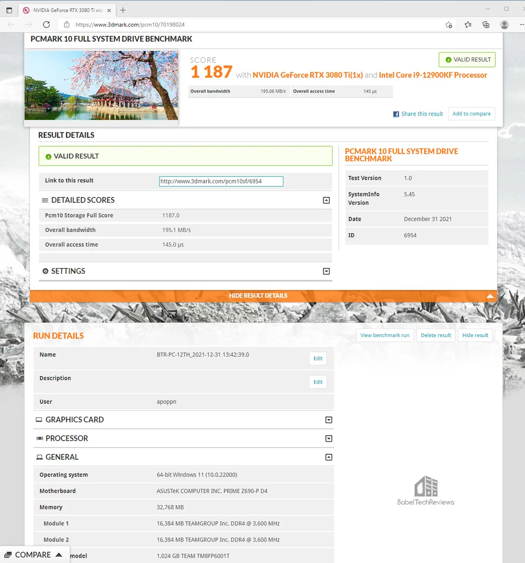The height and width of the screenshot is (563, 525).
Task: Click the Processor chip icon
Action: pyautogui.click(x=40, y=438)
